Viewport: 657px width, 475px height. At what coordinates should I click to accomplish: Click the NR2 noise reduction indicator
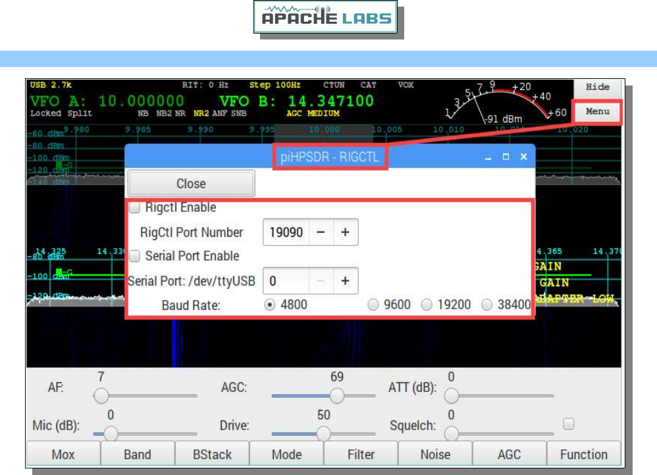[201, 114]
